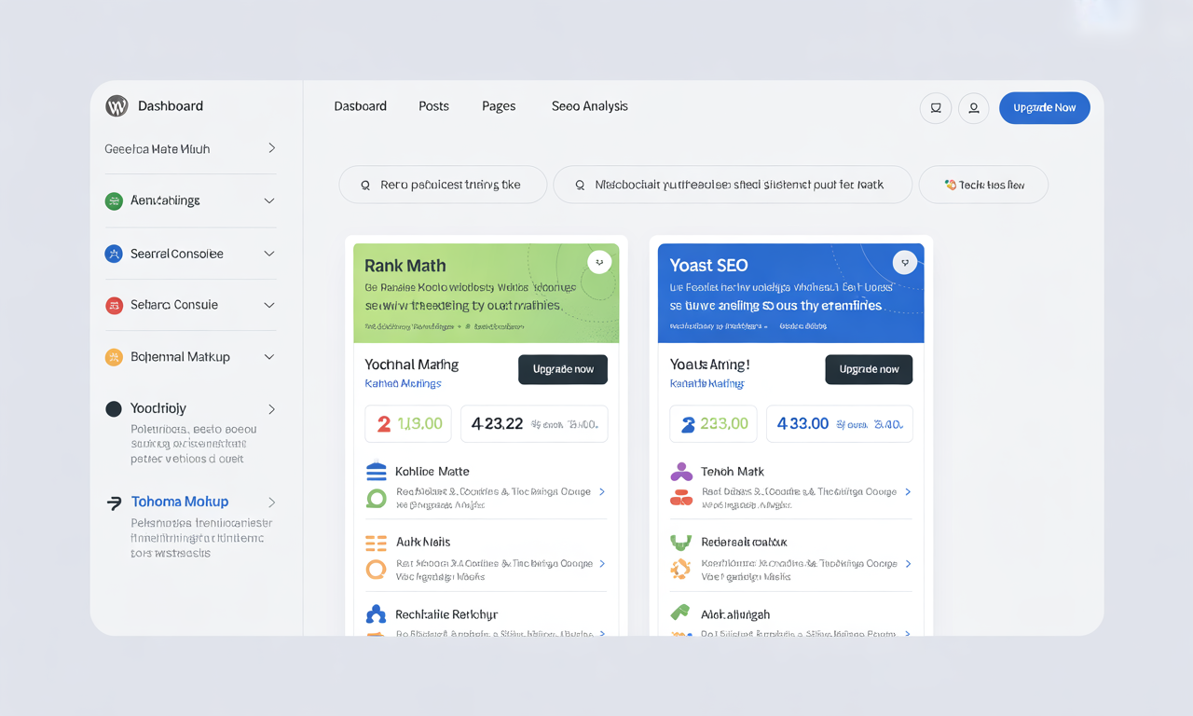Collapse the Bohemal Matkup section
This screenshot has width=1193, height=716.
(x=269, y=357)
